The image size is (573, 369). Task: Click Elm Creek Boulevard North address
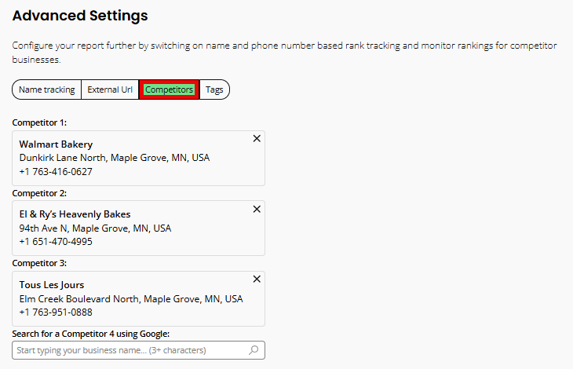[131, 299]
